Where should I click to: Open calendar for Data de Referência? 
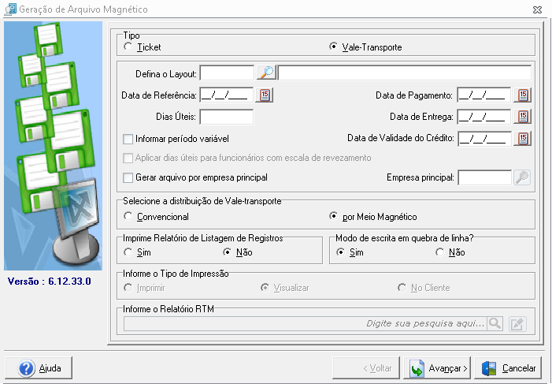pyautogui.click(x=265, y=95)
